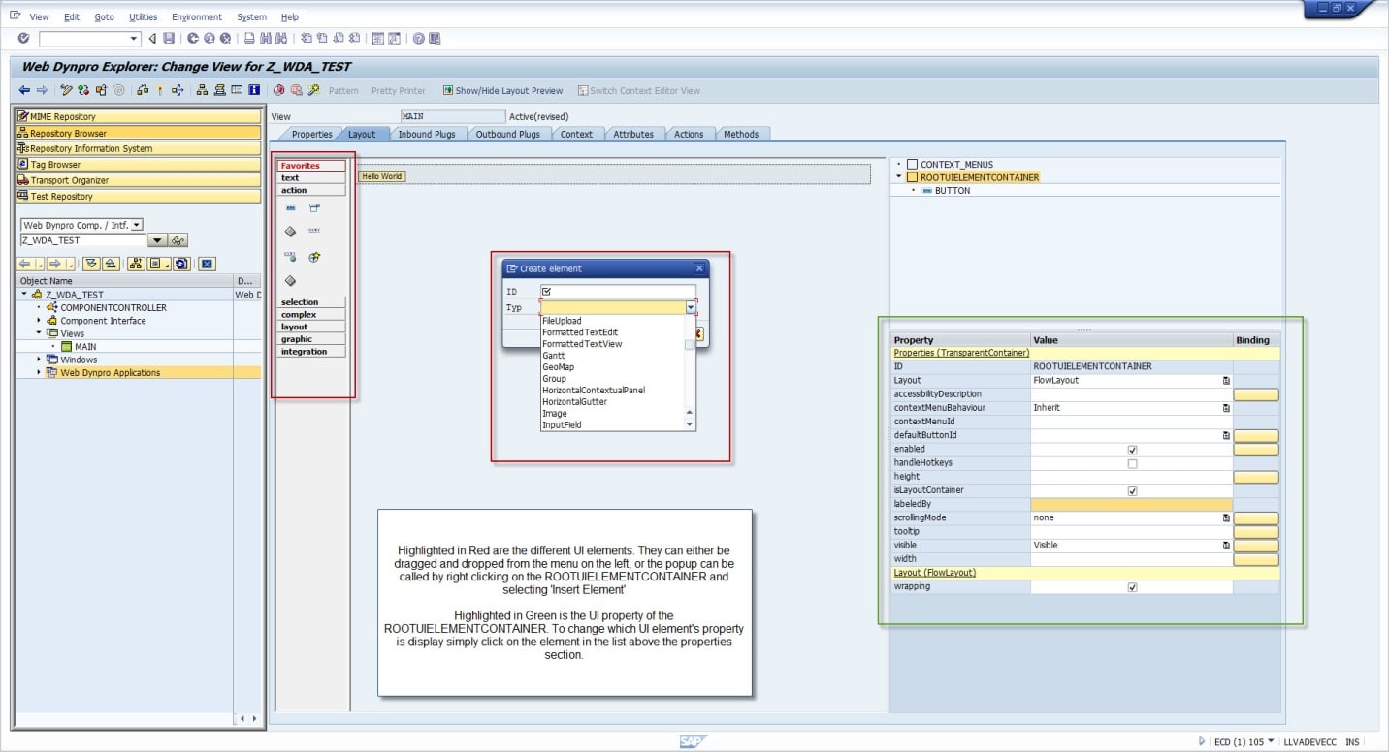Open the Transport Organizer

pos(139,180)
